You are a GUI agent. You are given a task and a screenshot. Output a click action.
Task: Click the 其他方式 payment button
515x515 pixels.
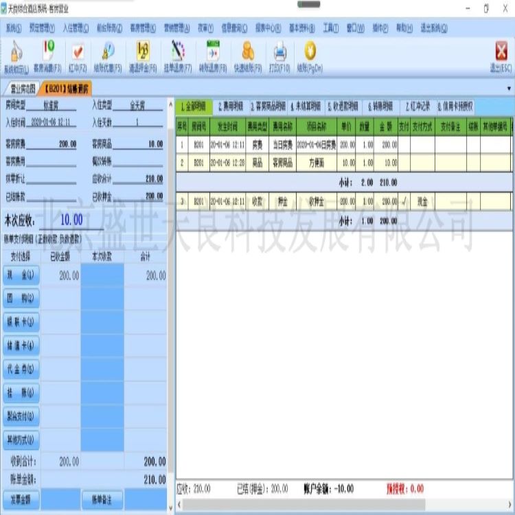click(x=21, y=440)
